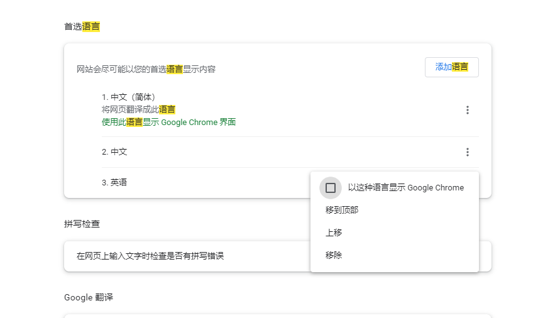Click the 在网页上输入文字时检查是否有拼写错误 row
The image size is (560, 318).
150,256
